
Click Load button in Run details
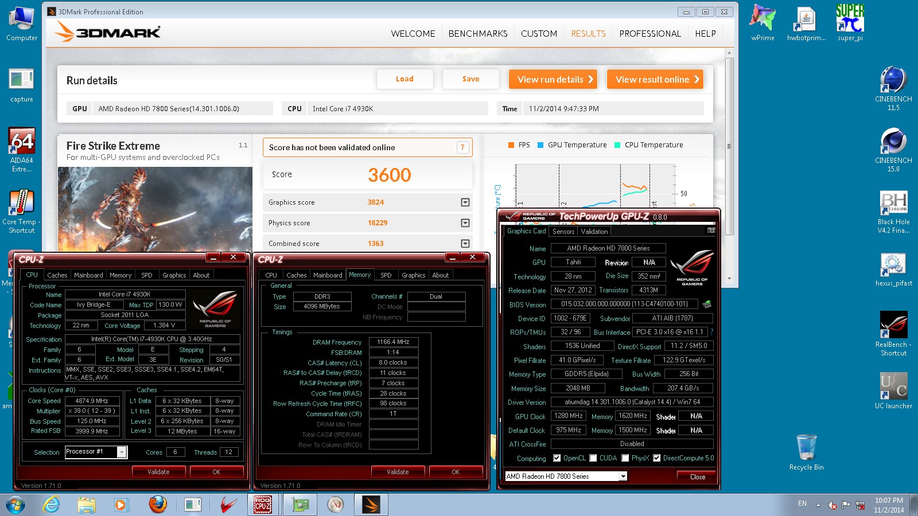pos(404,79)
